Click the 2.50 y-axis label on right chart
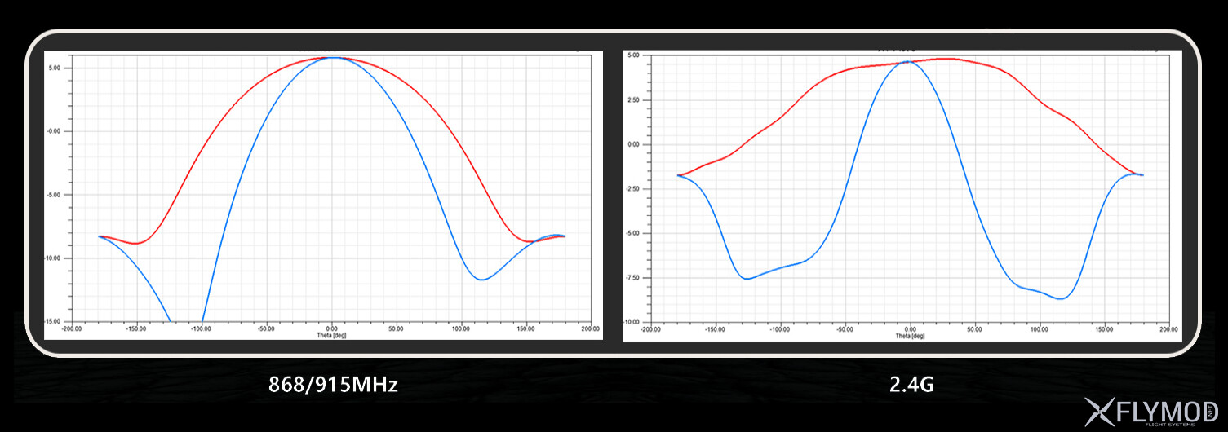The width and height of the screenshot is (1228, 432). point(632,100)
